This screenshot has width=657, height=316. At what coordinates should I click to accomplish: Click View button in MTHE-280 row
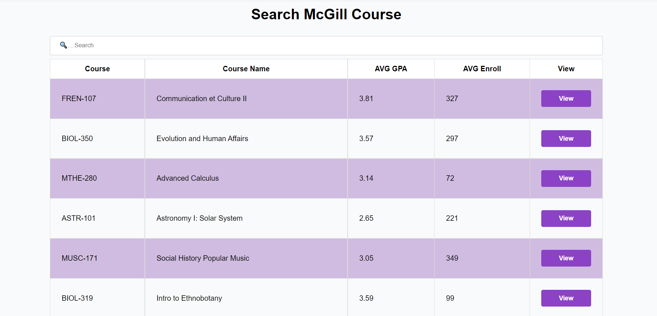(x=566, y=178)
